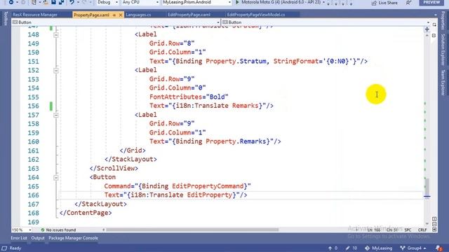Click the pin icon on PropertyPage.xaml tab
This screenshot has height=252, width=449.
click(x=114, y=15)
